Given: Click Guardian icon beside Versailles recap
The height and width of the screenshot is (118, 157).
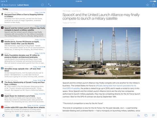Looking at the screenshot, I should [x=2, y=68].
